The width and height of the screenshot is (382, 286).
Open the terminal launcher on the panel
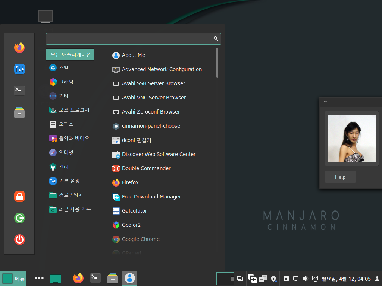pyautogui.click(x=95, y=278)
